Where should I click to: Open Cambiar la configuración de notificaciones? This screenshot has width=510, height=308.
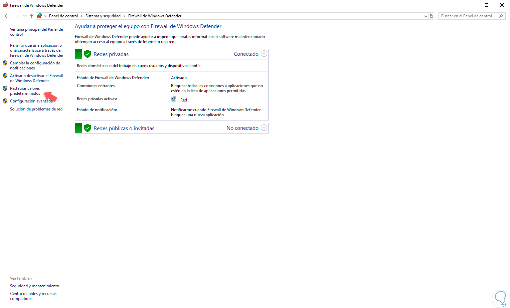tap(35, 65)
